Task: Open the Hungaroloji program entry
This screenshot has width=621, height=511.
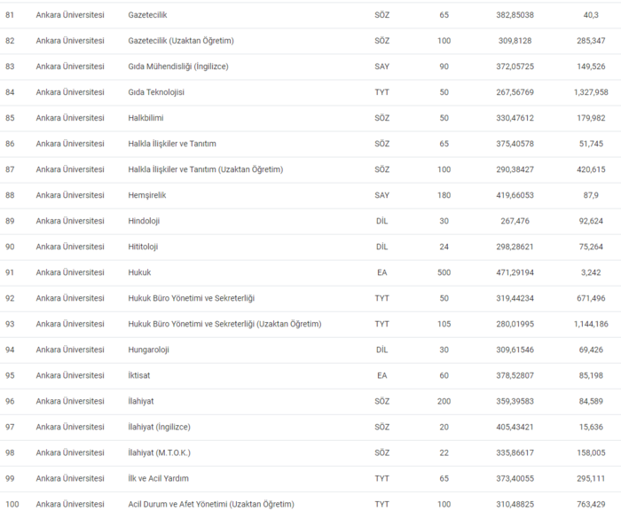Action: (149, 350)
